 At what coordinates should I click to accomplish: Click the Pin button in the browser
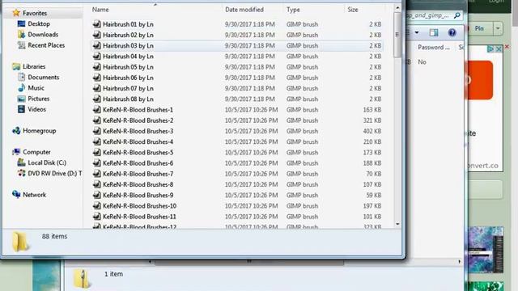coord(479,29)
